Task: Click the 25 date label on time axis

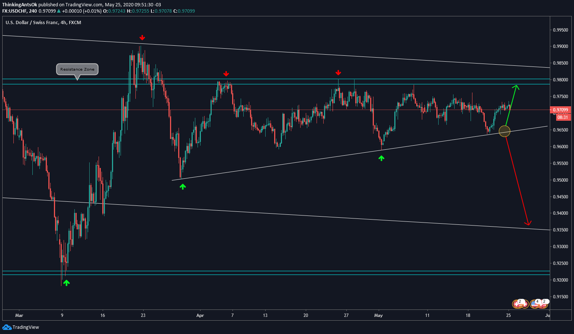Action: (509, 315)
